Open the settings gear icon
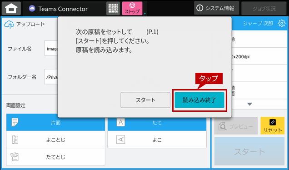 tap(281, 24)
